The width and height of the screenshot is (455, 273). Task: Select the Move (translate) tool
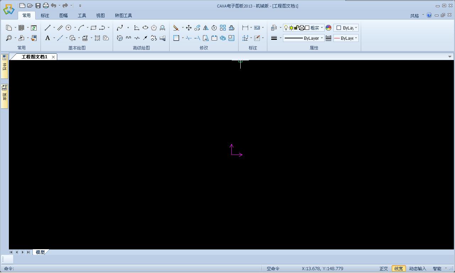pos(189,28)
